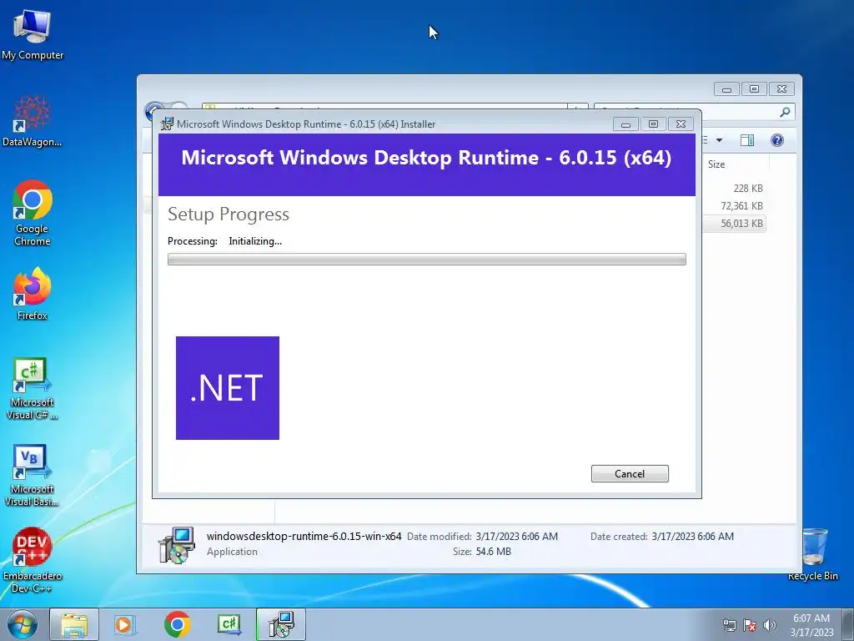Image resolution: width=854 pixels, height=641 pixels.
Task: Click the file icon in details pane
Action: click(x=177, y=544)
